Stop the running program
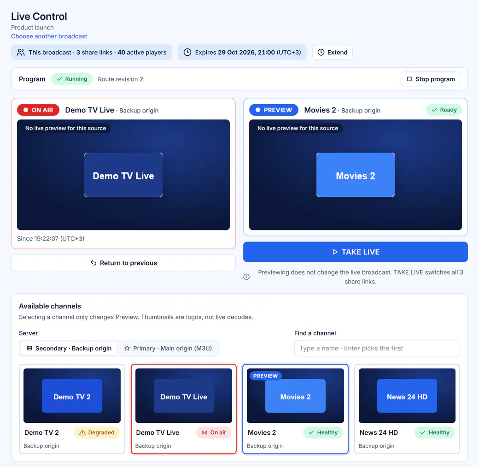This screenshot has width=479, height=467. [431, 79]
